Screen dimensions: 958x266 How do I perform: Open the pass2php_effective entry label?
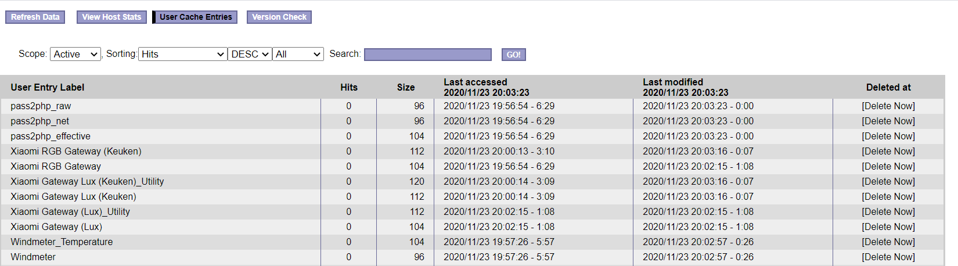pos(51,136)
